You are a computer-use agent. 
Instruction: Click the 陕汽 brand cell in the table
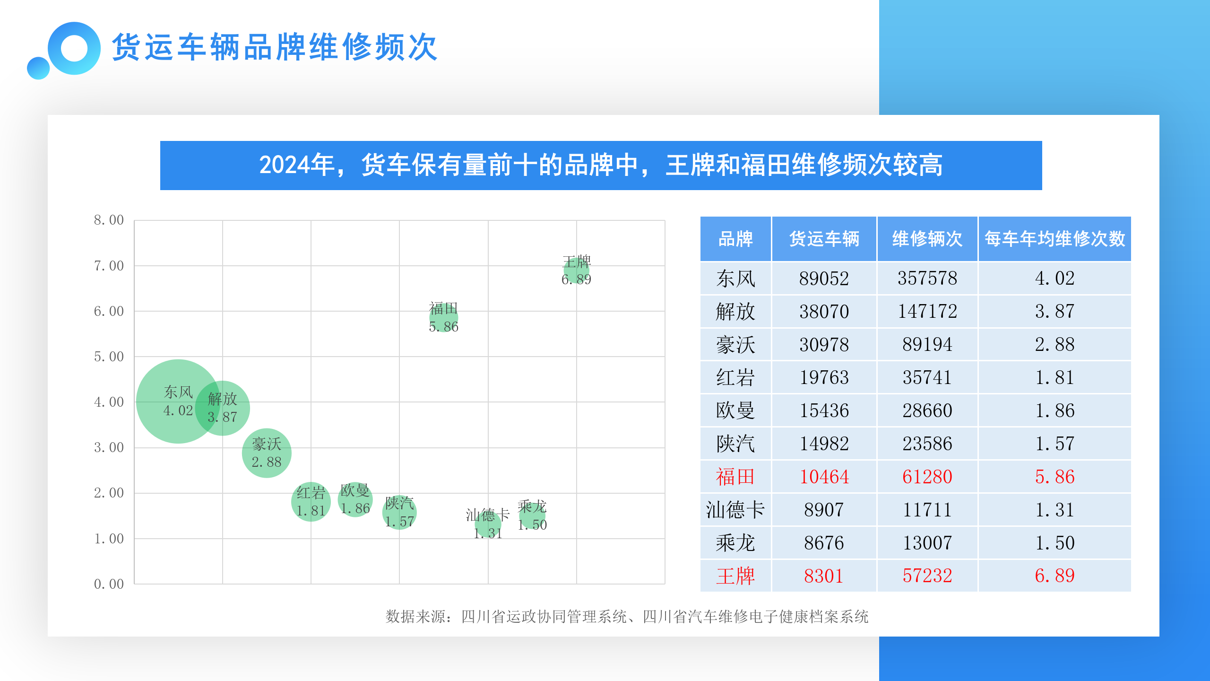point(735,444)
